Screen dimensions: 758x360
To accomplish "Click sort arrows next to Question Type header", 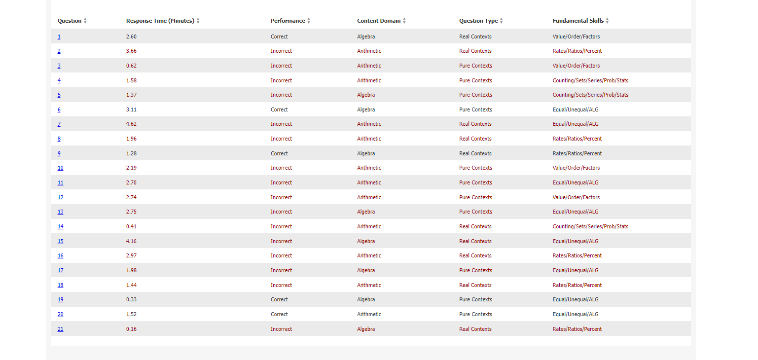I will click(x=502, y=21).
